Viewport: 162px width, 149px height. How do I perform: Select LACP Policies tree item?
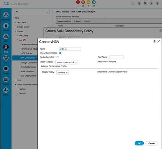coord(26,53)
